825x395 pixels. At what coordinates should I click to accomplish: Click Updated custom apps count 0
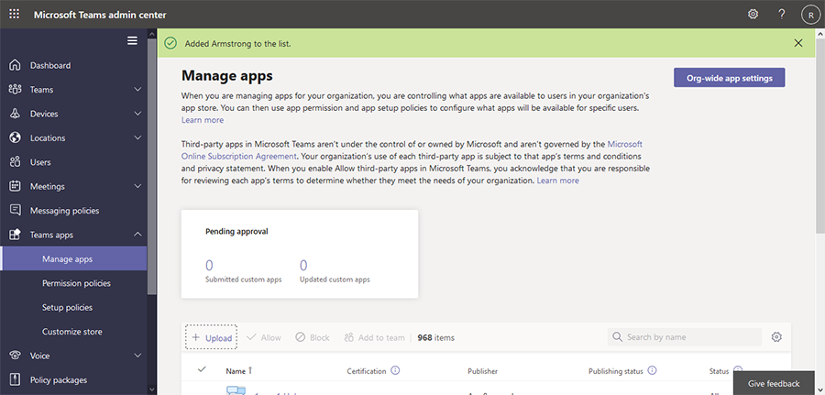[303, 265]
